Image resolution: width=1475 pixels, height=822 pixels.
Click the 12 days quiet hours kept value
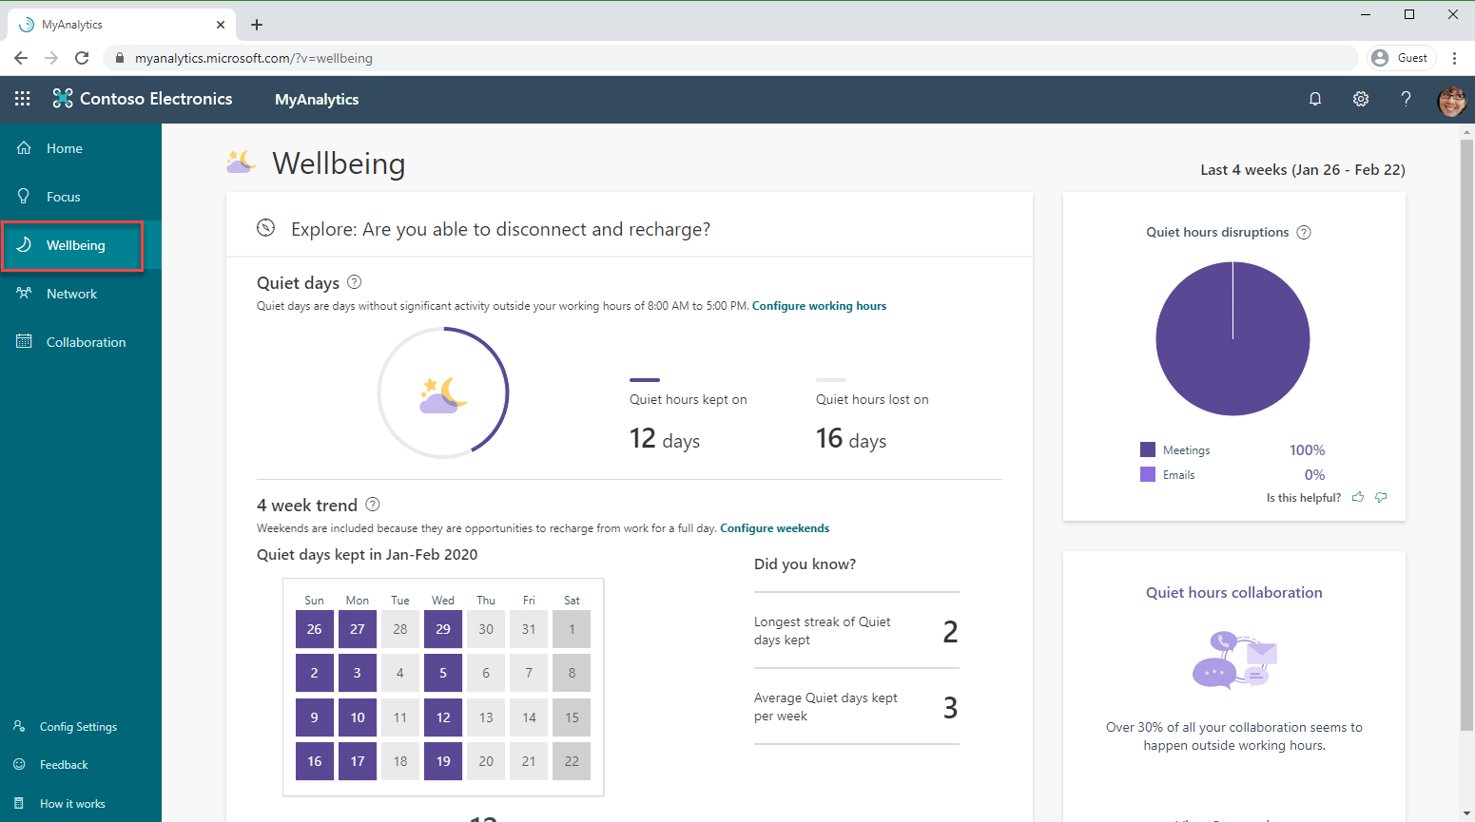[665, 438]
